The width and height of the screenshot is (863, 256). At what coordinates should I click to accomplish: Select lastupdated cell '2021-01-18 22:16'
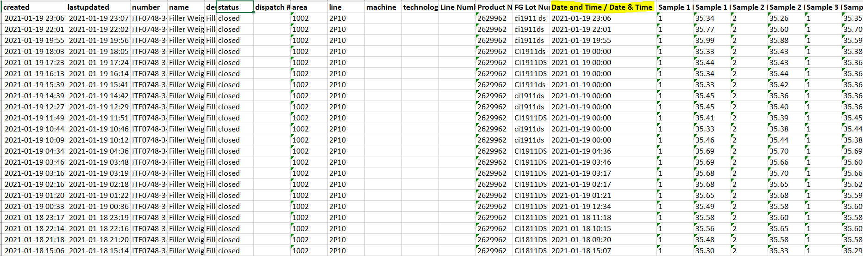99,228
